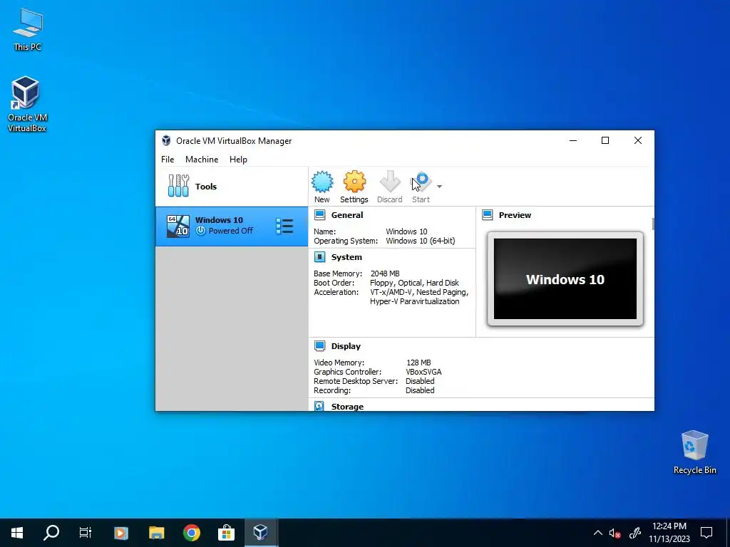Click the pen input tray icon
Screen dimensions: 730x547
tap(635, 533)
